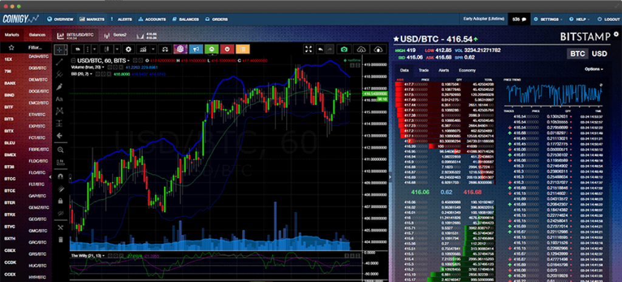Click the undo arrow in chart toolbar
Screen dimensions: 622x282
pyautogui.click(x=320, y=49)
